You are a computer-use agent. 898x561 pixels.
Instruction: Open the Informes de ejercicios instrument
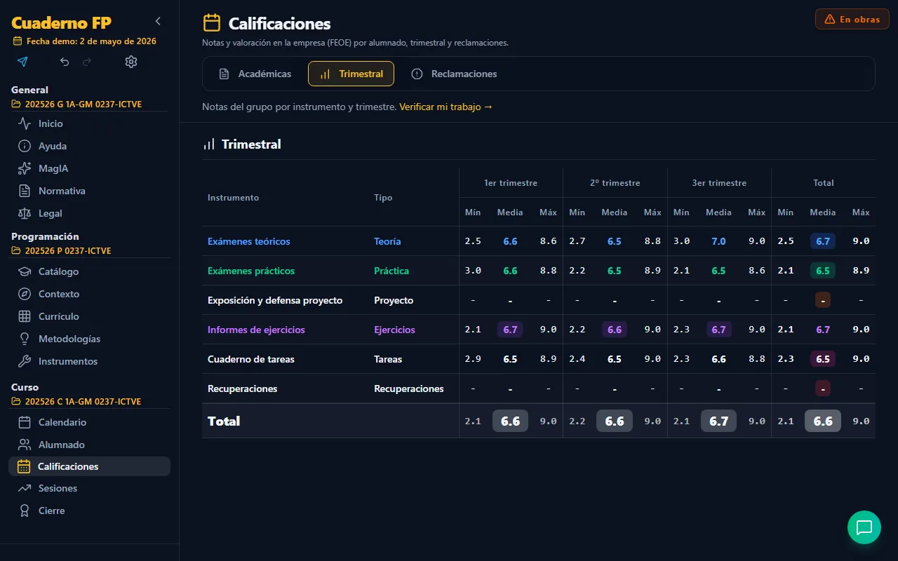point(256,330)
